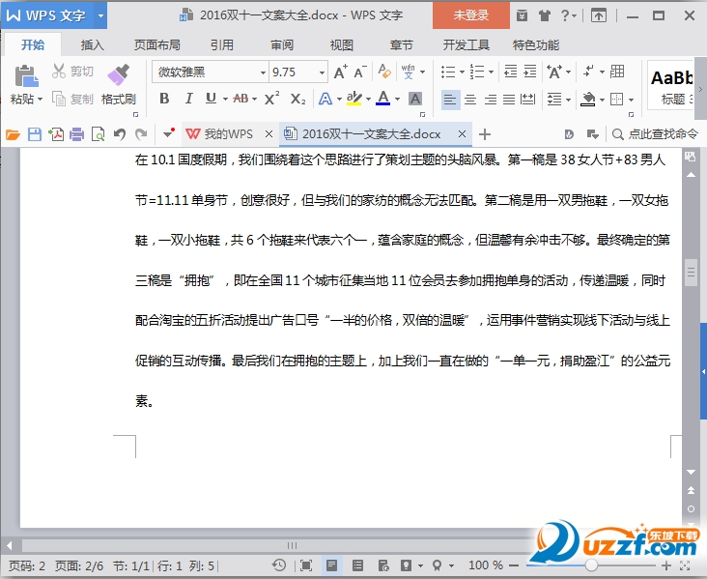Expand highlight color dropdown arrow
707x579 pixels.
coord(368,99)
